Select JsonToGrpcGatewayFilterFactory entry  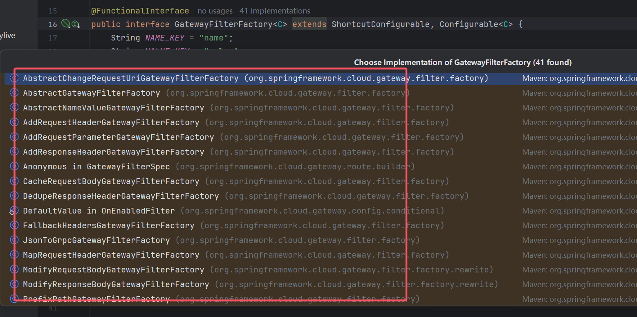321,240
